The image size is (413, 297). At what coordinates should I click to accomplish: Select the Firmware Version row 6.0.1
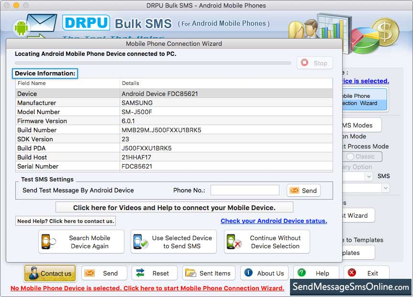[x=174, y=121]
